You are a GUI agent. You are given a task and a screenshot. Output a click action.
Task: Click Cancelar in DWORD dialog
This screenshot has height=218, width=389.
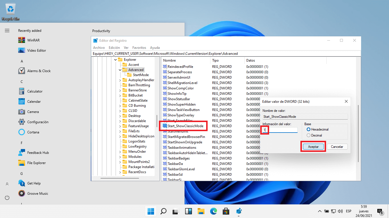(x=337, y=147)
